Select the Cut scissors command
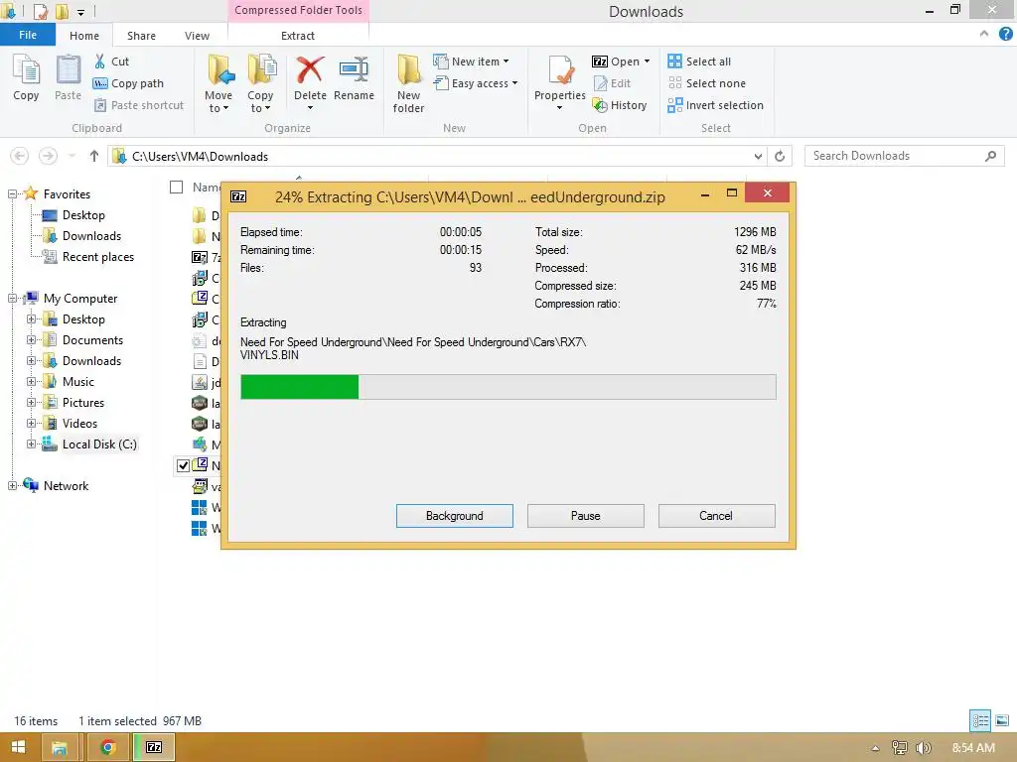This screenshot has height=762, width=1017. tap(111, 62)
